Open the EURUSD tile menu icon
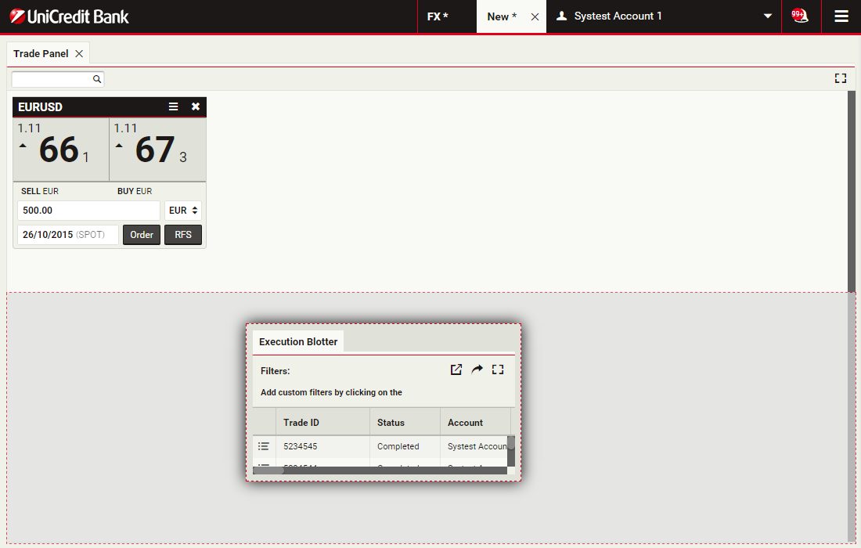Screen dimensions: 861x548 point(174,106)
